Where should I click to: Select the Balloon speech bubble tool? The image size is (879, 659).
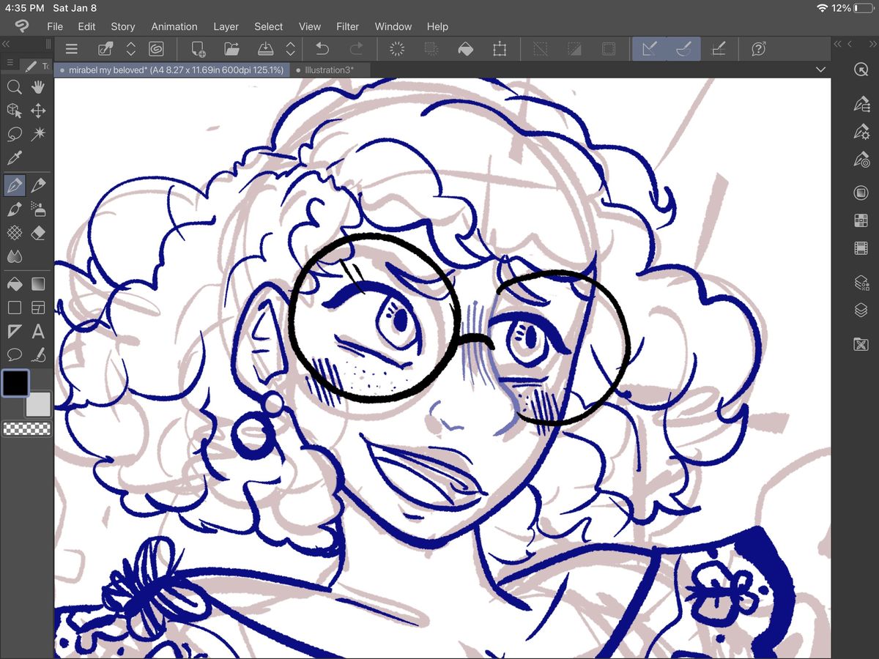[x=14, y=355]
